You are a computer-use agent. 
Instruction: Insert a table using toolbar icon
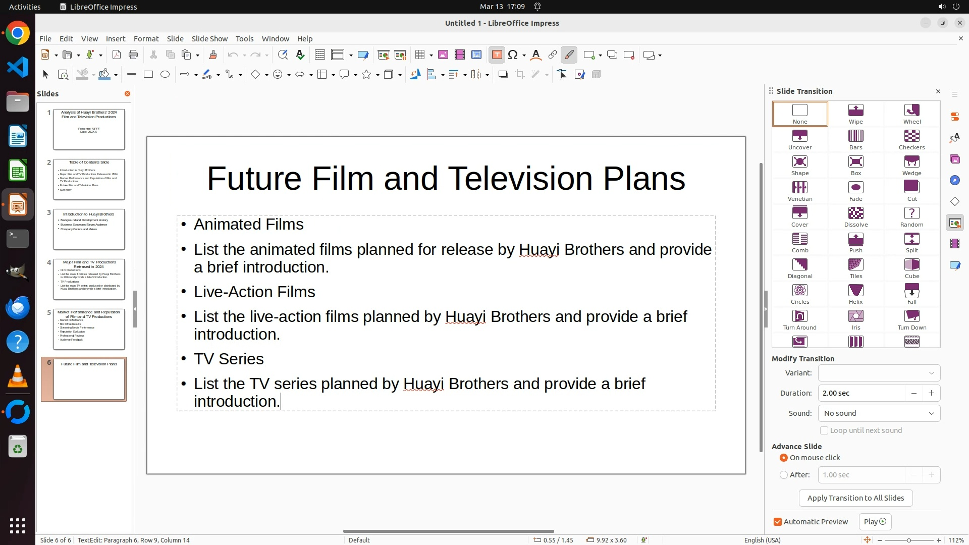[420, 55]
